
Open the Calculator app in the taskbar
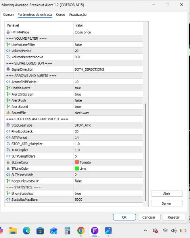pos(67,231)
